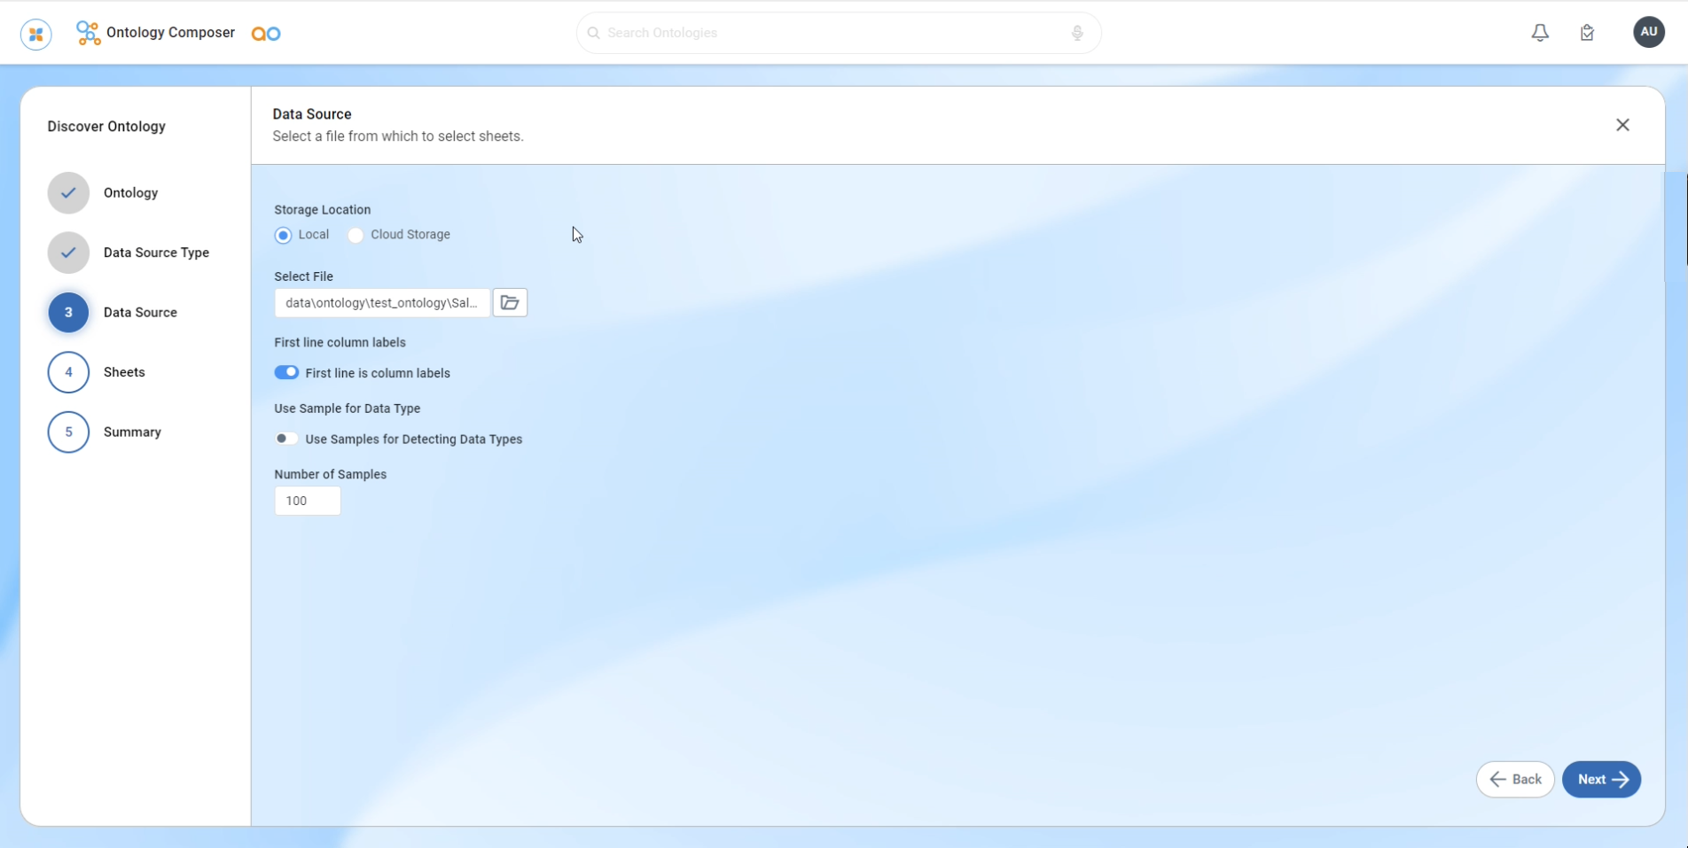
Task: Click the app launcher icon in top-left
Action: 36,34
